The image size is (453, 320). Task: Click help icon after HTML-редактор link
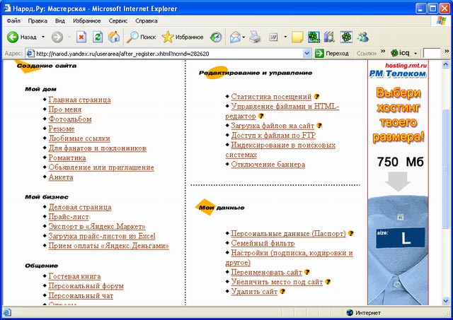[261, 116]
